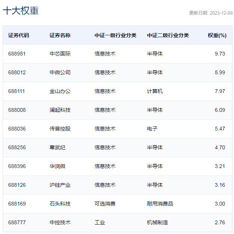Select security name 中微公司
The image size is (234, 234).
(60, 72)
